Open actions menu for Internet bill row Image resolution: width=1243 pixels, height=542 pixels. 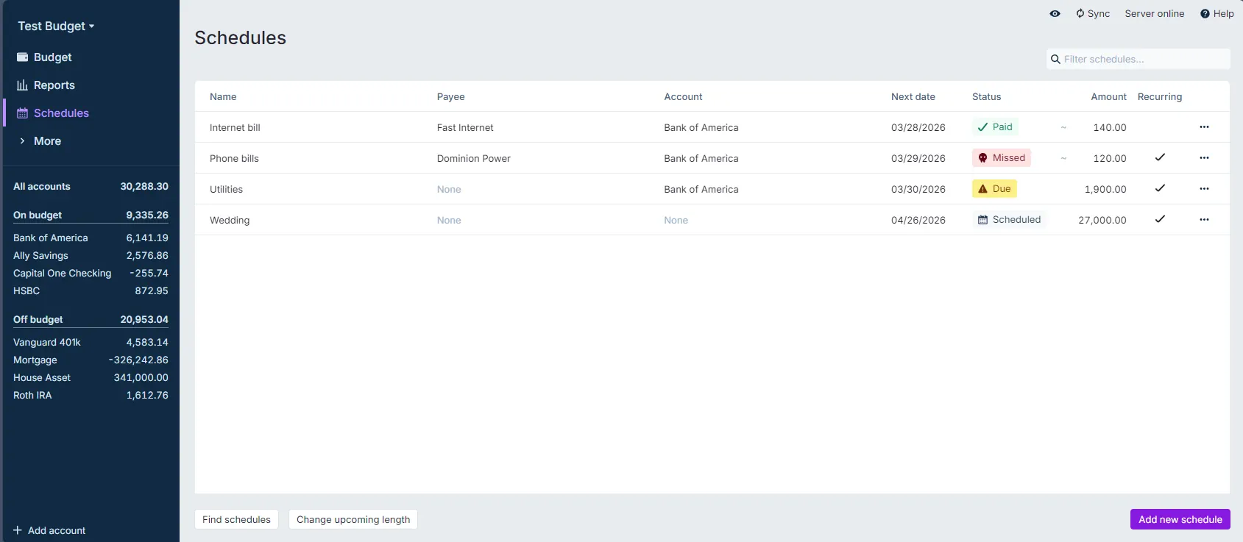(x=1204, y=127)
